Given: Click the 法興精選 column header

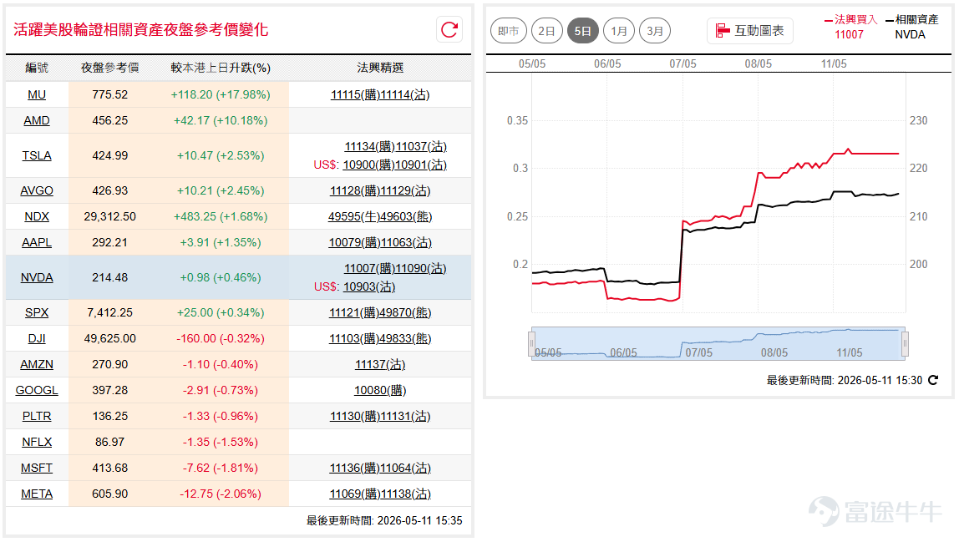Looking at the screenshot, I should 380,68.
